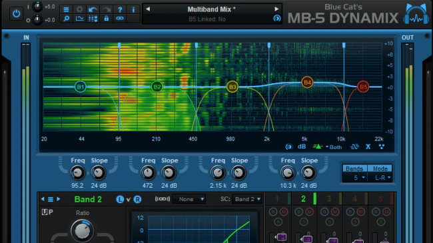Toggle the padlock lock icon
The height and width of the screenshot is (243, 433).
coord(107,19)
